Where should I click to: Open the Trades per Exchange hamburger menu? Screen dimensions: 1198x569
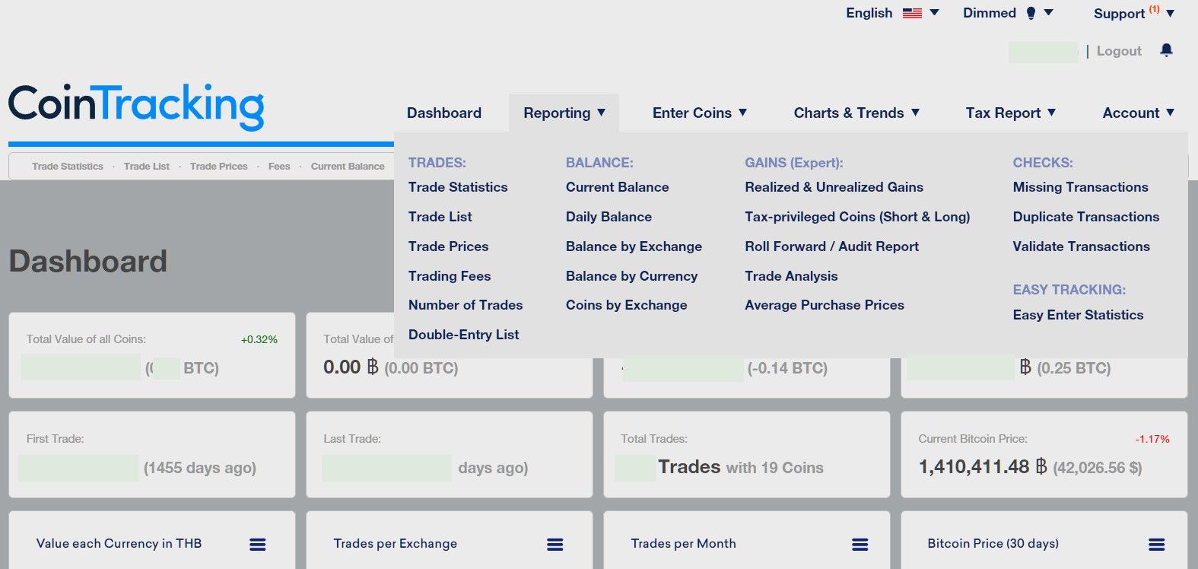point(555,544)
